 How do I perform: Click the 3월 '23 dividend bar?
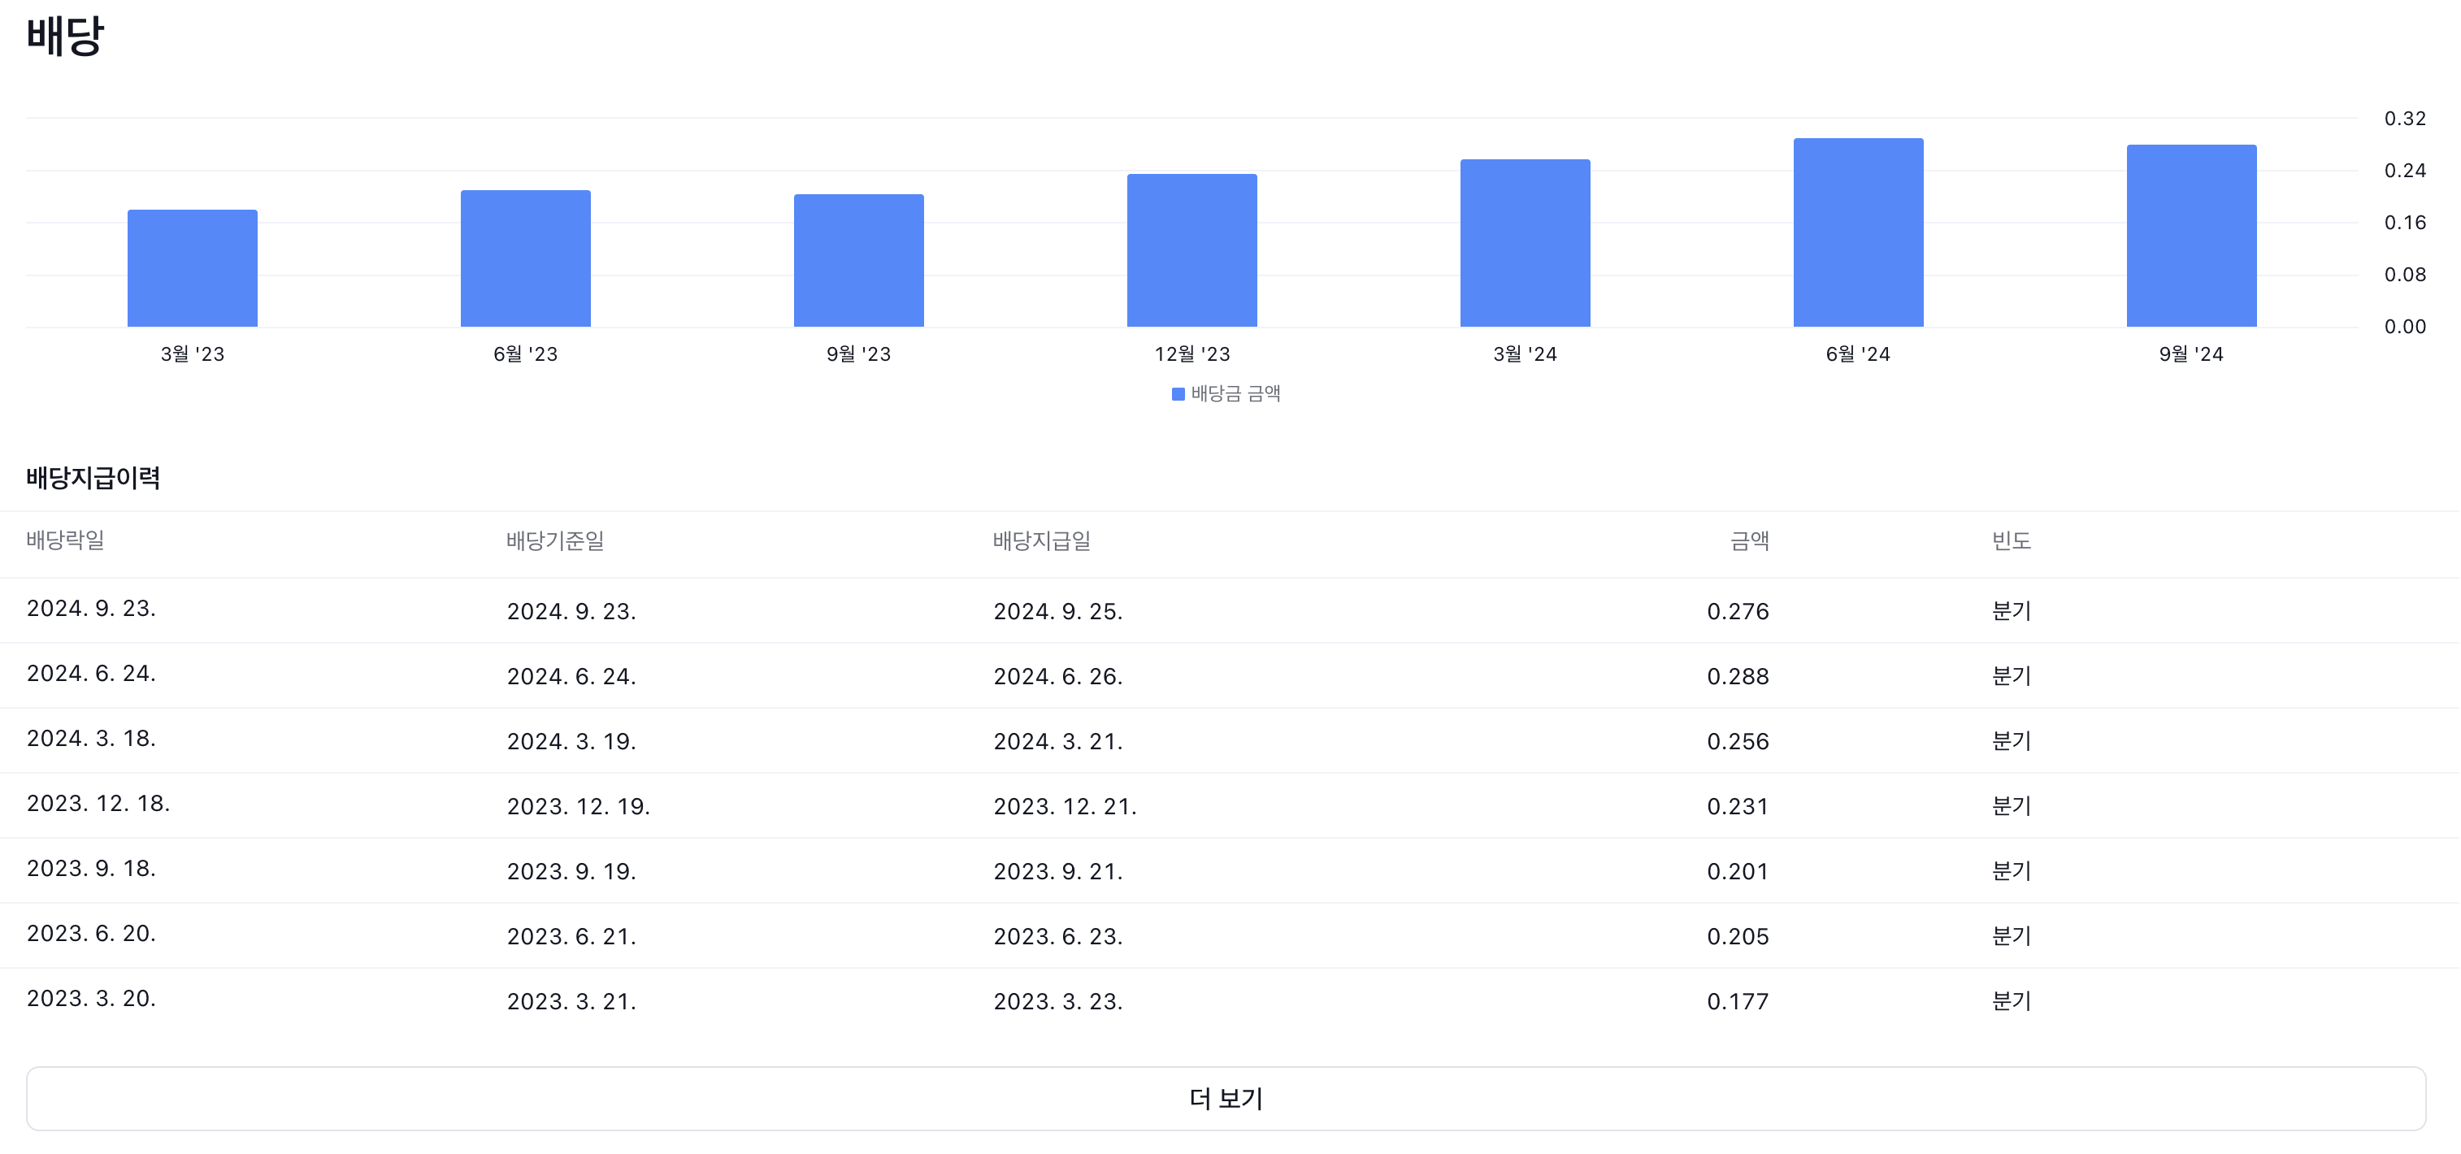click(192, 268)
